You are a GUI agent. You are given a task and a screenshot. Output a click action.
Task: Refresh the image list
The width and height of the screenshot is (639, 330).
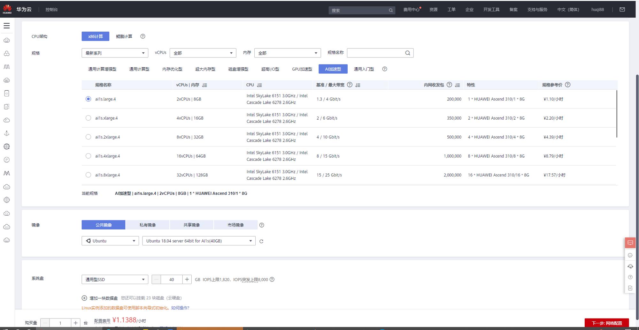[x=261, y=241]
